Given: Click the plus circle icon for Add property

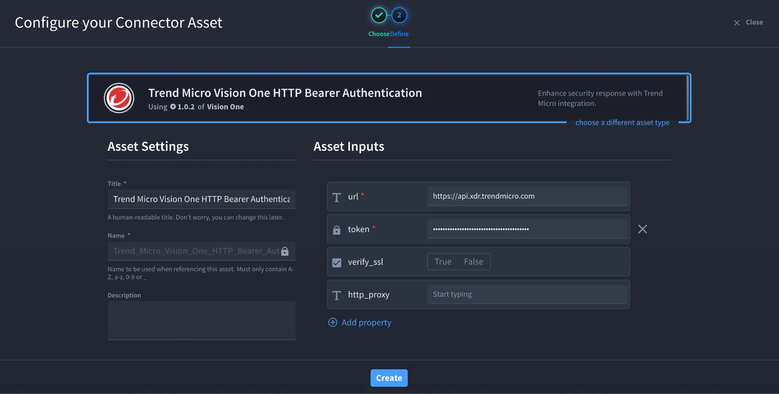Looking at the screenshot, I should (x=332, y=322).
